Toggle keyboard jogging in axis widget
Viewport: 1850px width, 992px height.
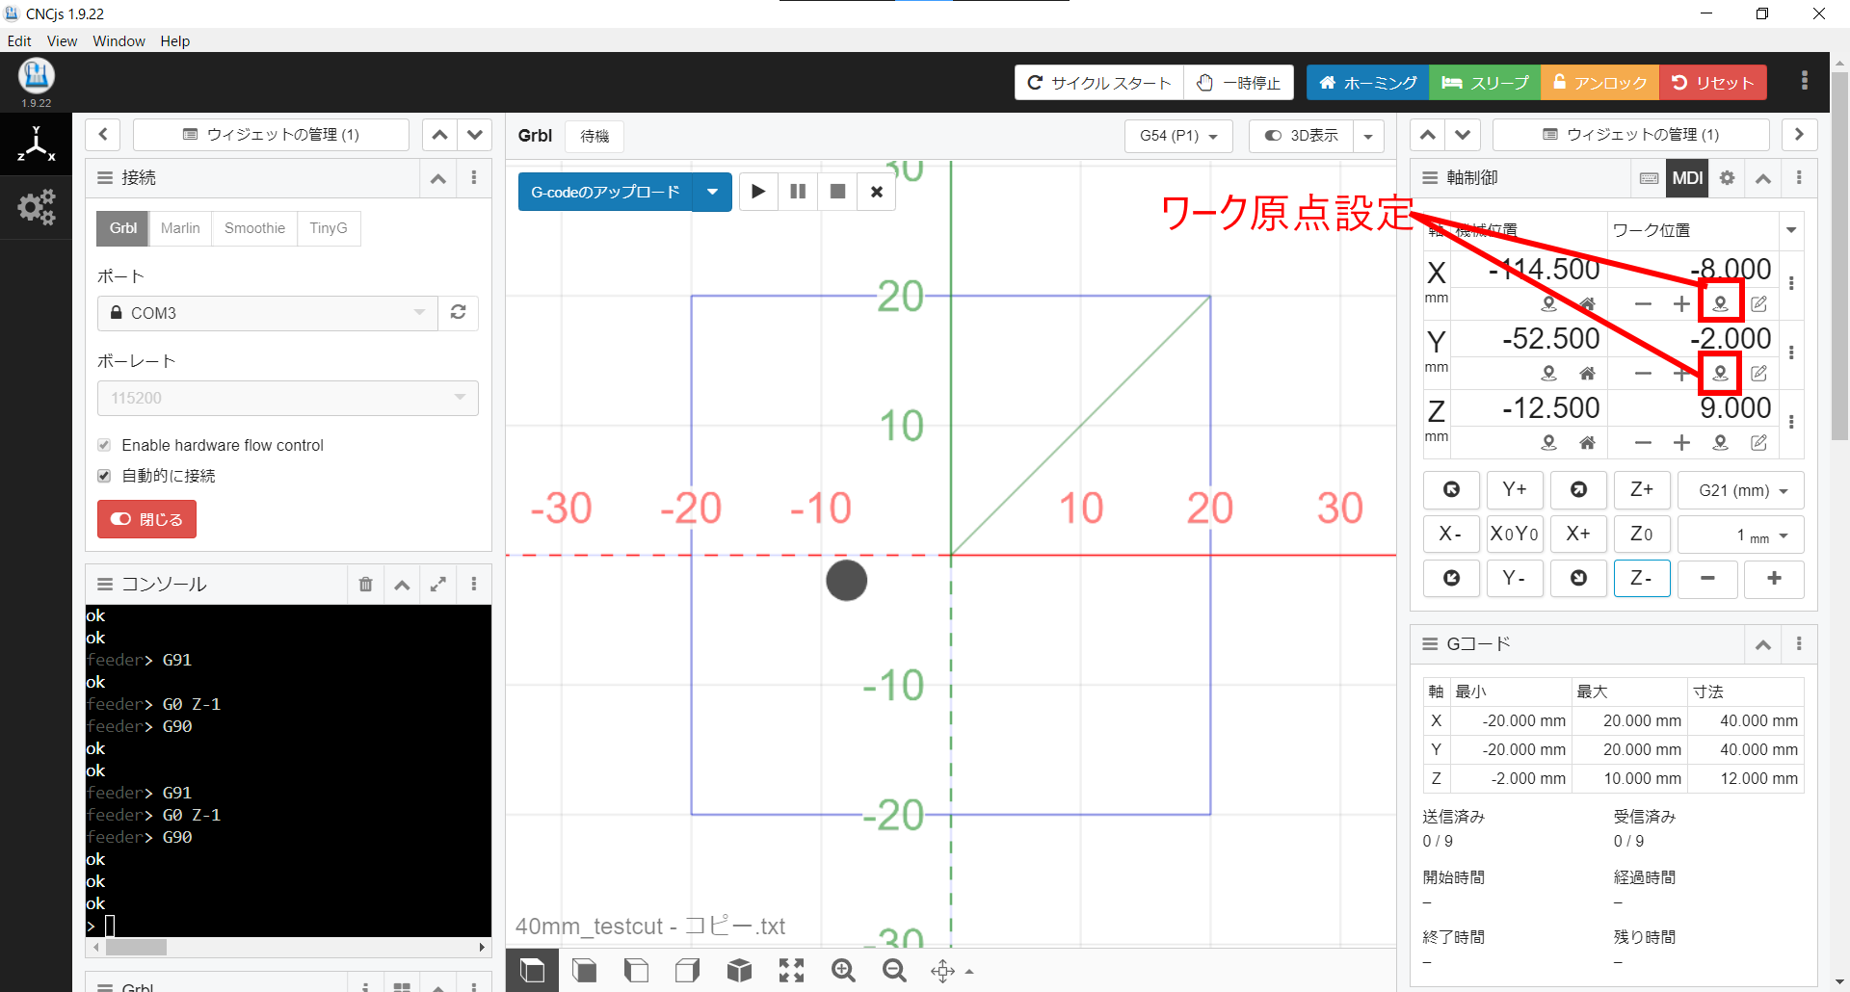coord(1649,178)
